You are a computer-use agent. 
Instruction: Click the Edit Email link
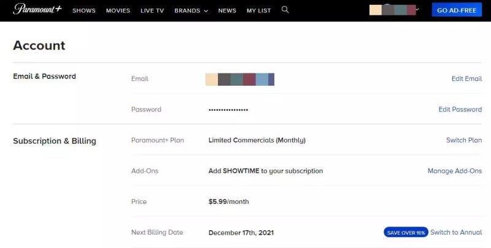coord(466,79)
